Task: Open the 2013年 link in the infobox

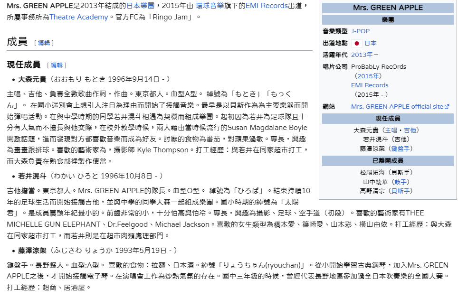Action: pos(362,55)
